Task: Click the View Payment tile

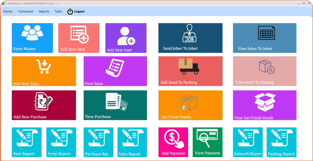Action: point(207,142)
